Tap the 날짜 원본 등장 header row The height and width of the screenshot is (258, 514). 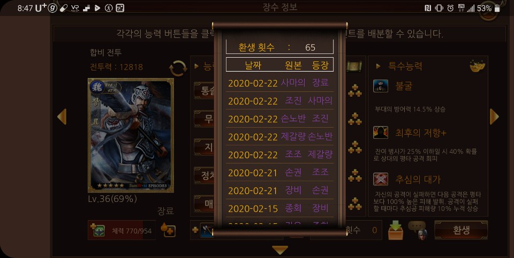[279, 65]
